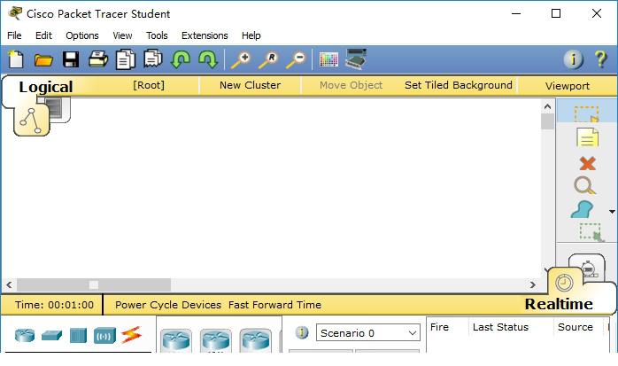
Task: Click the Source column header
Action: [x=576, y=327]
